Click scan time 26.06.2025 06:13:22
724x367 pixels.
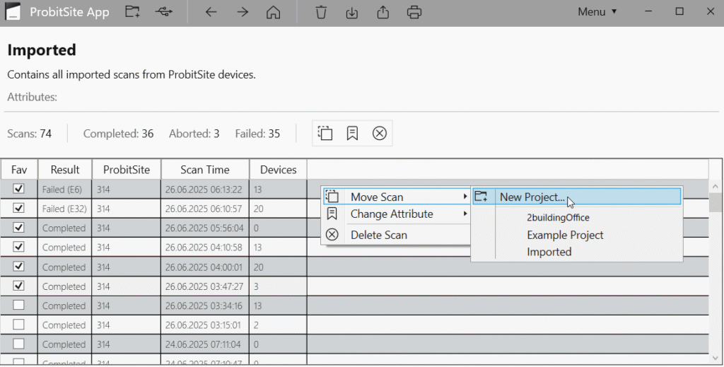204,190
